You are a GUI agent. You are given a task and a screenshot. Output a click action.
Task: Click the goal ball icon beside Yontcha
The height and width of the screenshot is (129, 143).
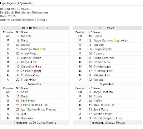(x=34, y=75)
